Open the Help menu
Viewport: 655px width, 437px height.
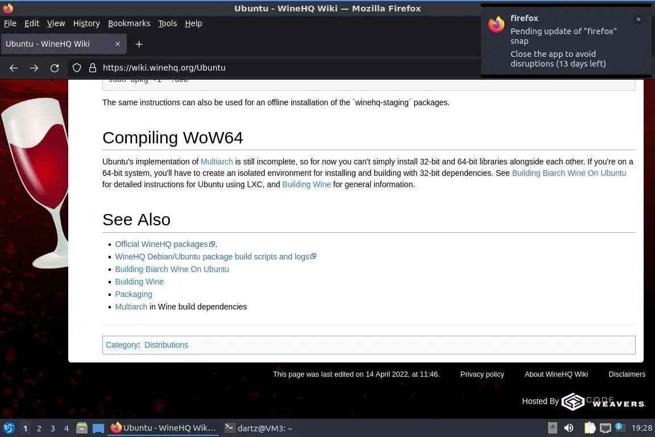pos(193,23)
